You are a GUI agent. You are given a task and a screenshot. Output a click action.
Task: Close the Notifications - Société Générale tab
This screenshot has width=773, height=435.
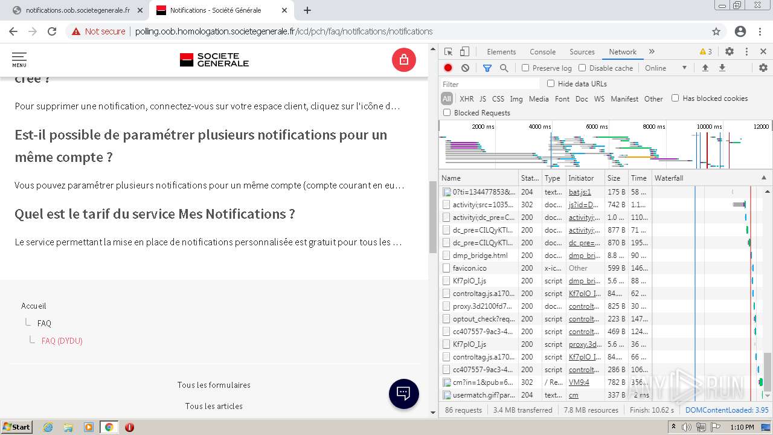point(284,10)
